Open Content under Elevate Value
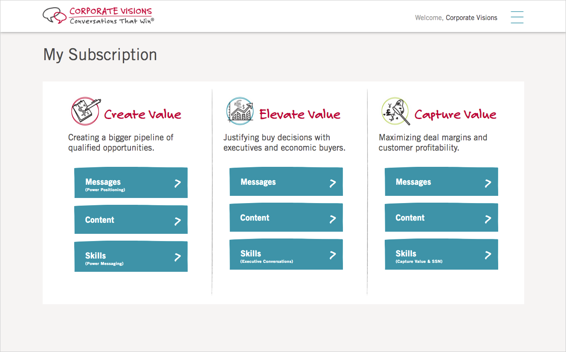The height and width of the screenshot is (352, 566). [x=286, y=218]
